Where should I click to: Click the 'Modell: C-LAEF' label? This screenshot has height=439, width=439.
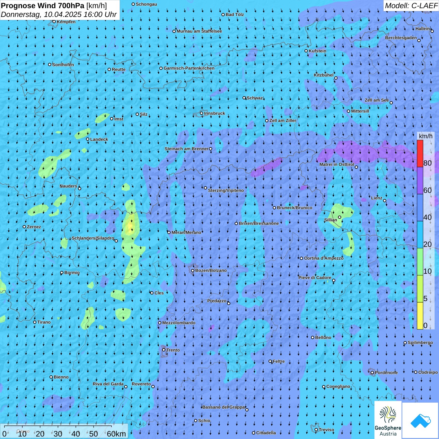point(411,6)
